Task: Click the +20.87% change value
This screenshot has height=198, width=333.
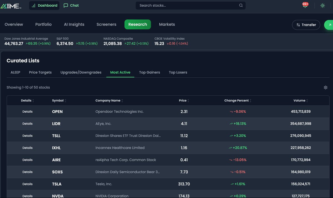Action: pos(240,148)
